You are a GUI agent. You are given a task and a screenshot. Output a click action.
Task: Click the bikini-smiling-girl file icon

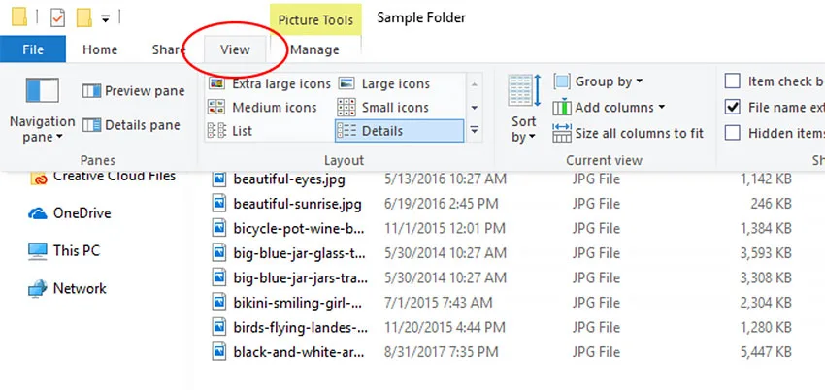(219, 303)
